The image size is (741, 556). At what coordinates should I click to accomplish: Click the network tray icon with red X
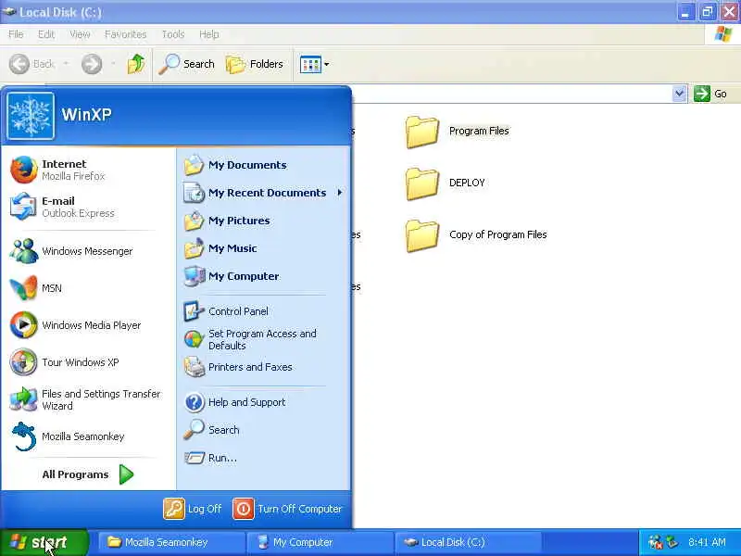click(656, 542)
